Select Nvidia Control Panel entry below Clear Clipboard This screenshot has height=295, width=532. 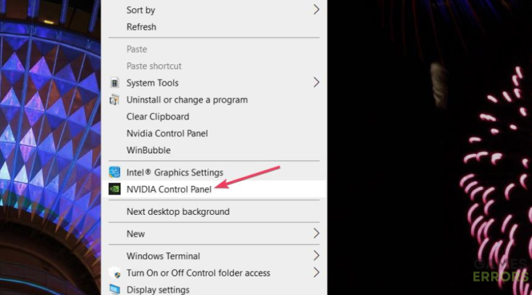(x=167, y=133)
